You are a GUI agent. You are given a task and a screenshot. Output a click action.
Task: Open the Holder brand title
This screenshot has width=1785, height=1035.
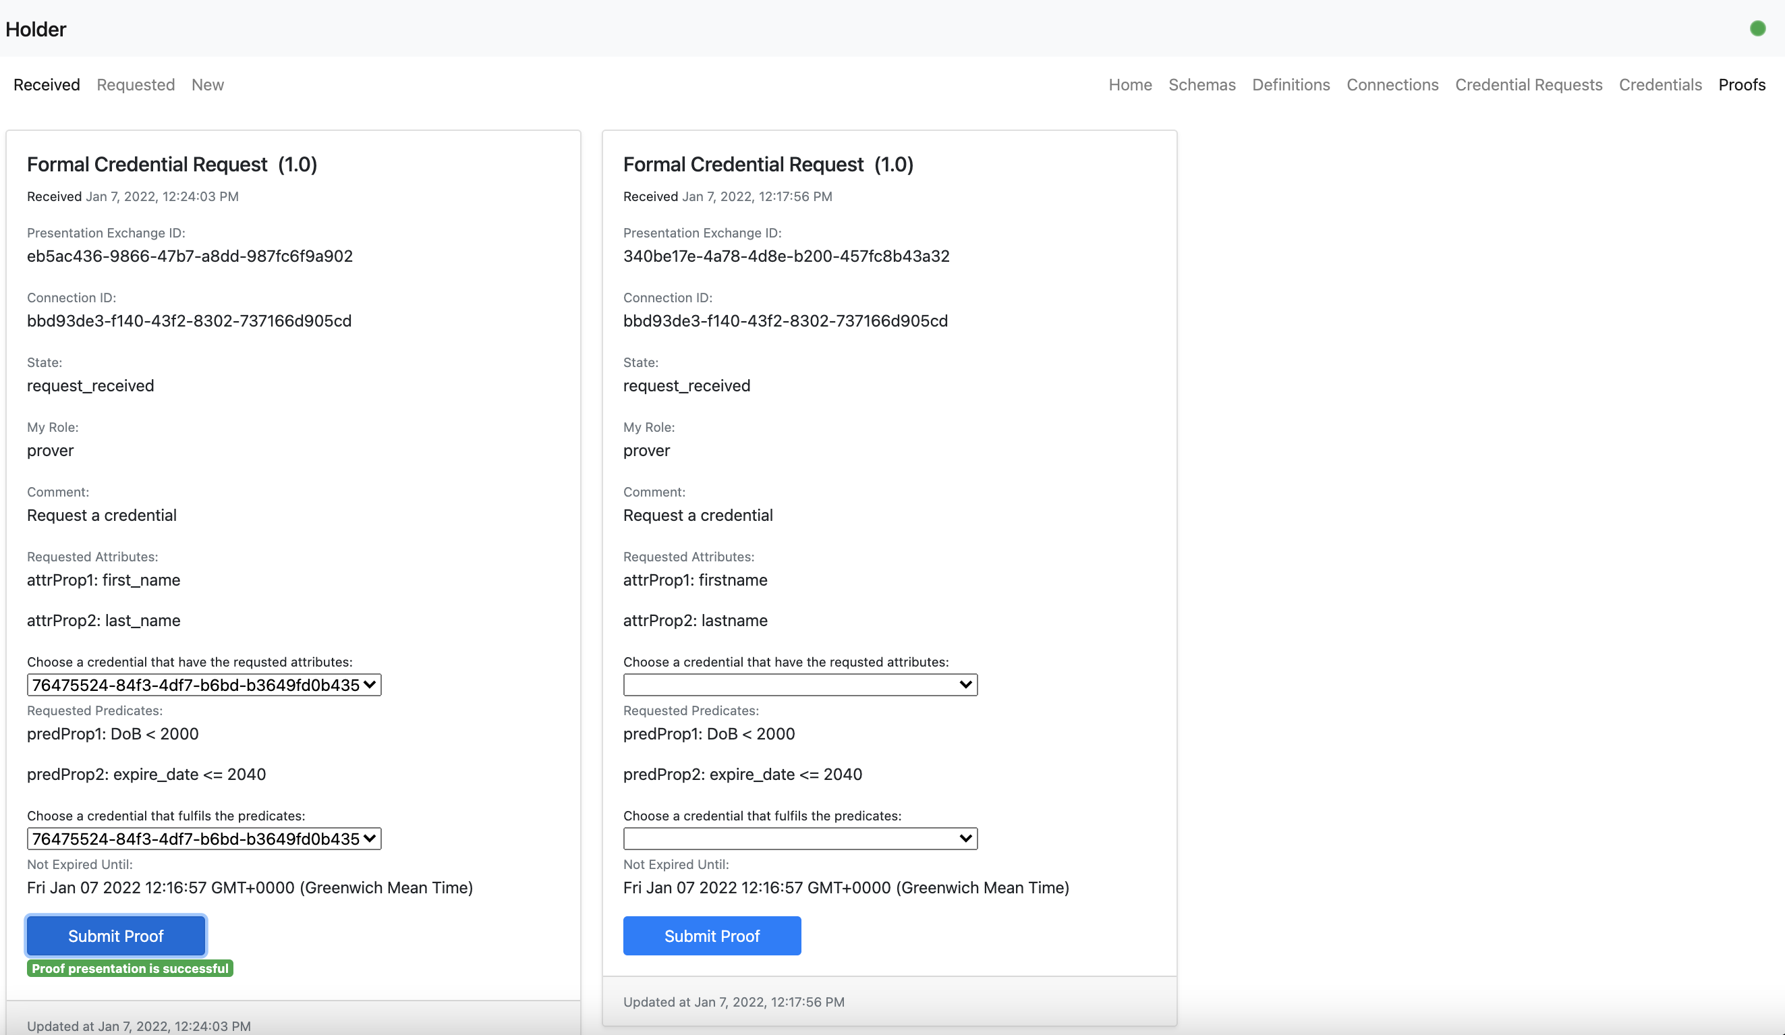(x=35, y=29)
